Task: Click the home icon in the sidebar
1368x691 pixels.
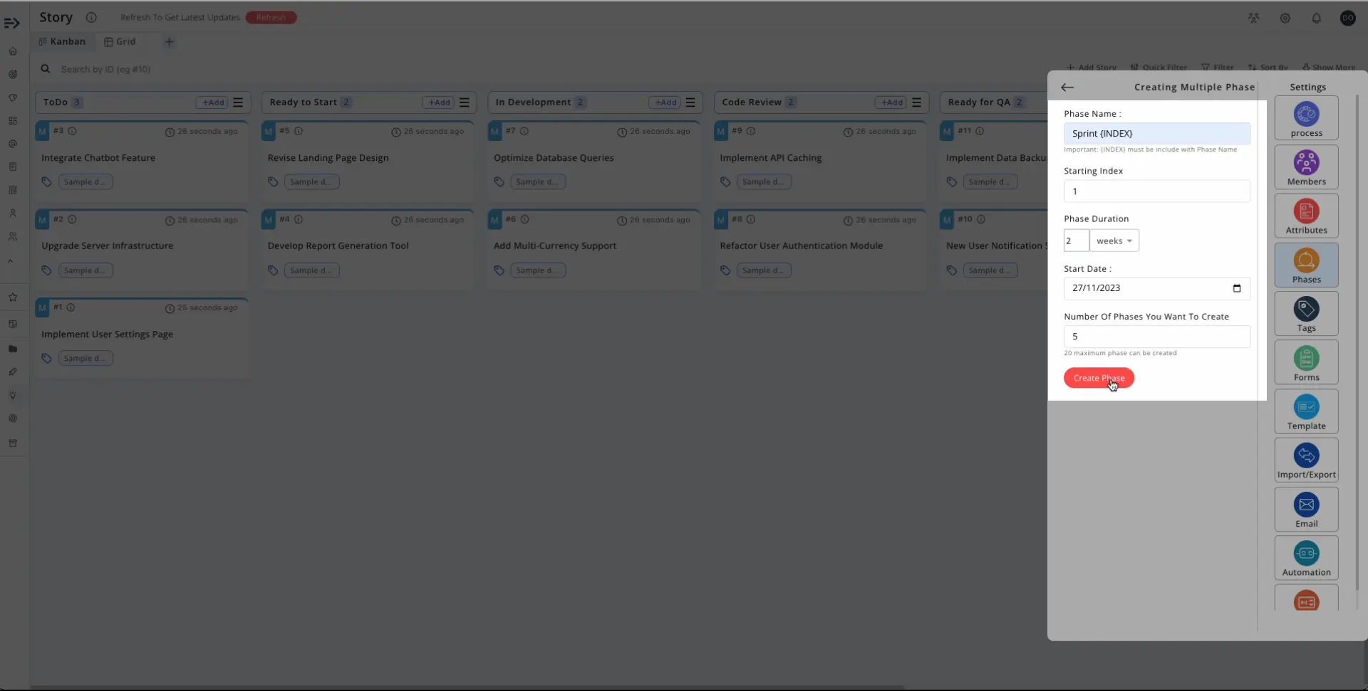Action: point(13,51)
